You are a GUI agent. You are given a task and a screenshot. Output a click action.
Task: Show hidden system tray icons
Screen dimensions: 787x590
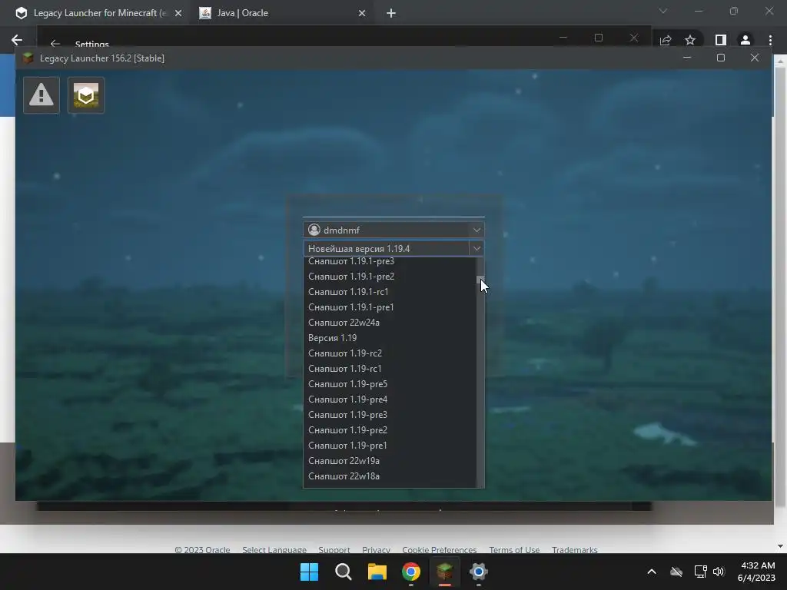(652, 572)
